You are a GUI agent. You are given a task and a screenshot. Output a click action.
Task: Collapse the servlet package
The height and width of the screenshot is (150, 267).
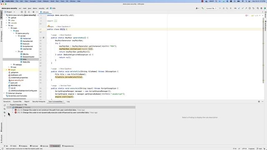16,36
